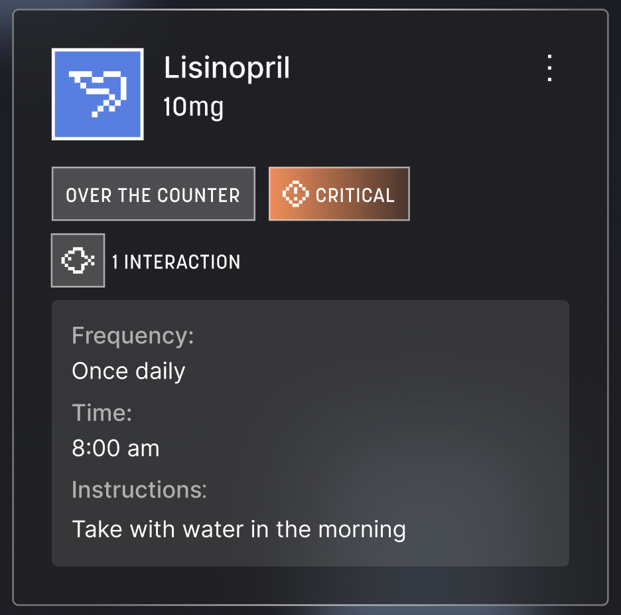Click the Lisinopril medication name
This screenshot has width=621, height=615.
point(227,68)
